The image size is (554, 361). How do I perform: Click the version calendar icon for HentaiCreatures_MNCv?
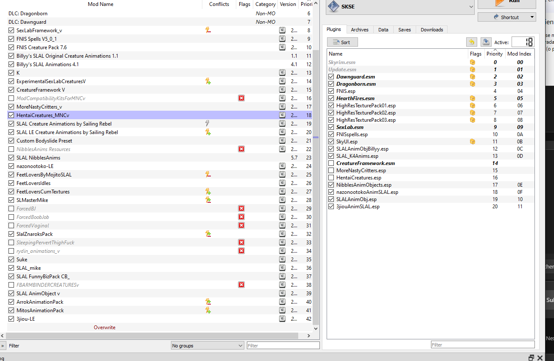[282, 115]
